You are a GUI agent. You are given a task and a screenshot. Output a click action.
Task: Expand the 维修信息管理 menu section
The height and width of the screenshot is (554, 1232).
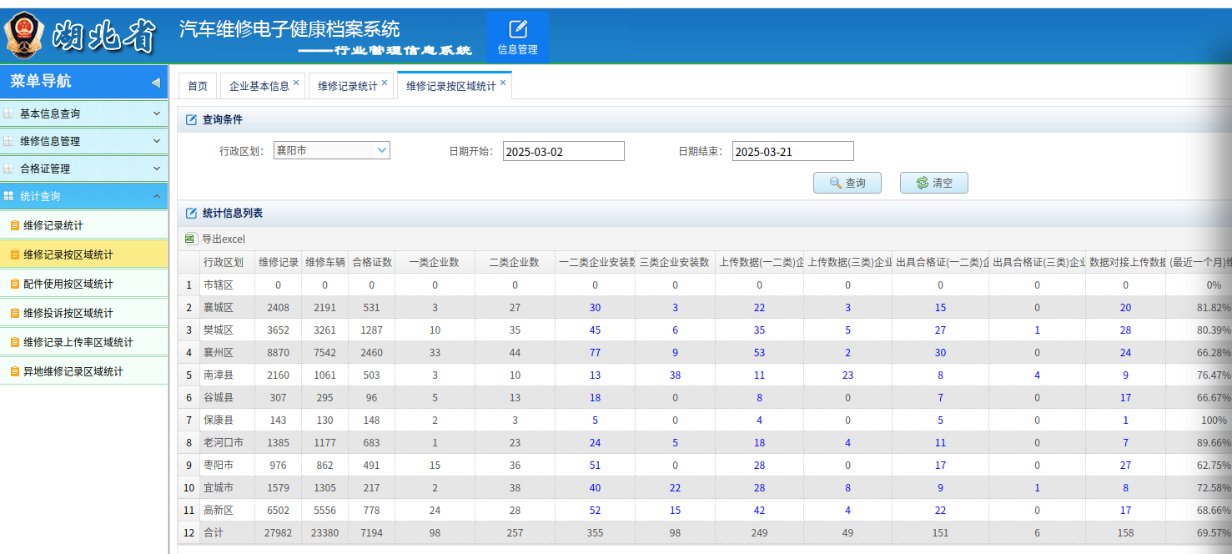click(x=84, y=141)
